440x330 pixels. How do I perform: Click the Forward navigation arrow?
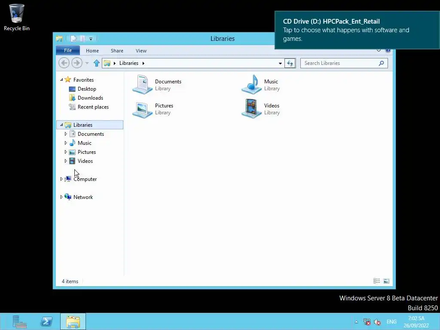point(76,63)
